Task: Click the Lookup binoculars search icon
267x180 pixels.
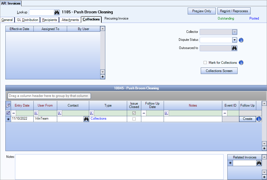Action: tap(56, 12)
